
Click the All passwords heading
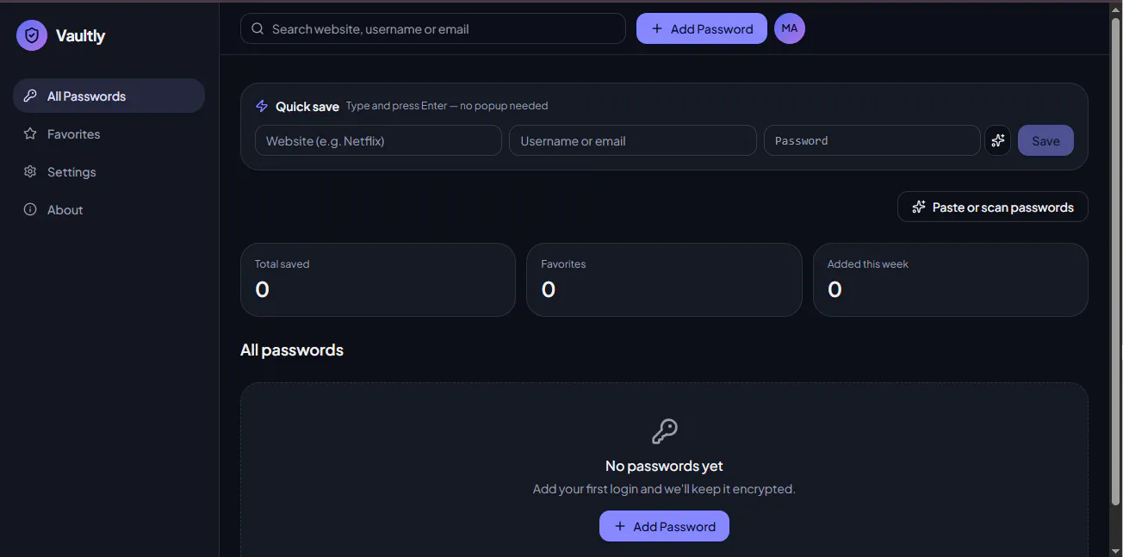point(292,350)
